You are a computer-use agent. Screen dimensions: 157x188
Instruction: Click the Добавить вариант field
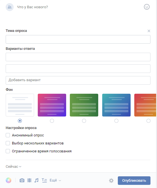coord(78,80)
